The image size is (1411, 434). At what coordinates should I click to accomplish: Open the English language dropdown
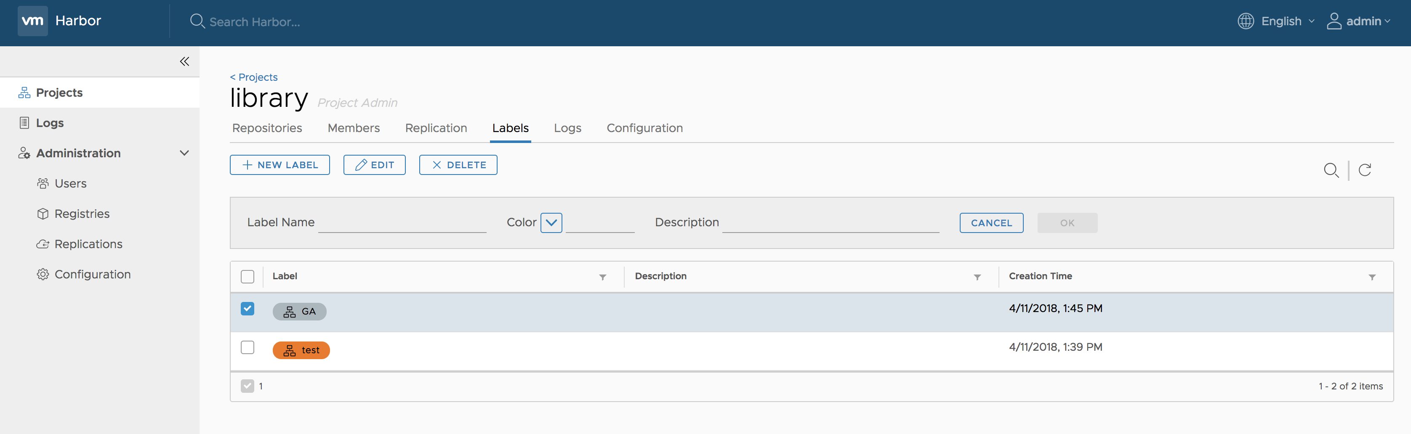click(1287, 21)
